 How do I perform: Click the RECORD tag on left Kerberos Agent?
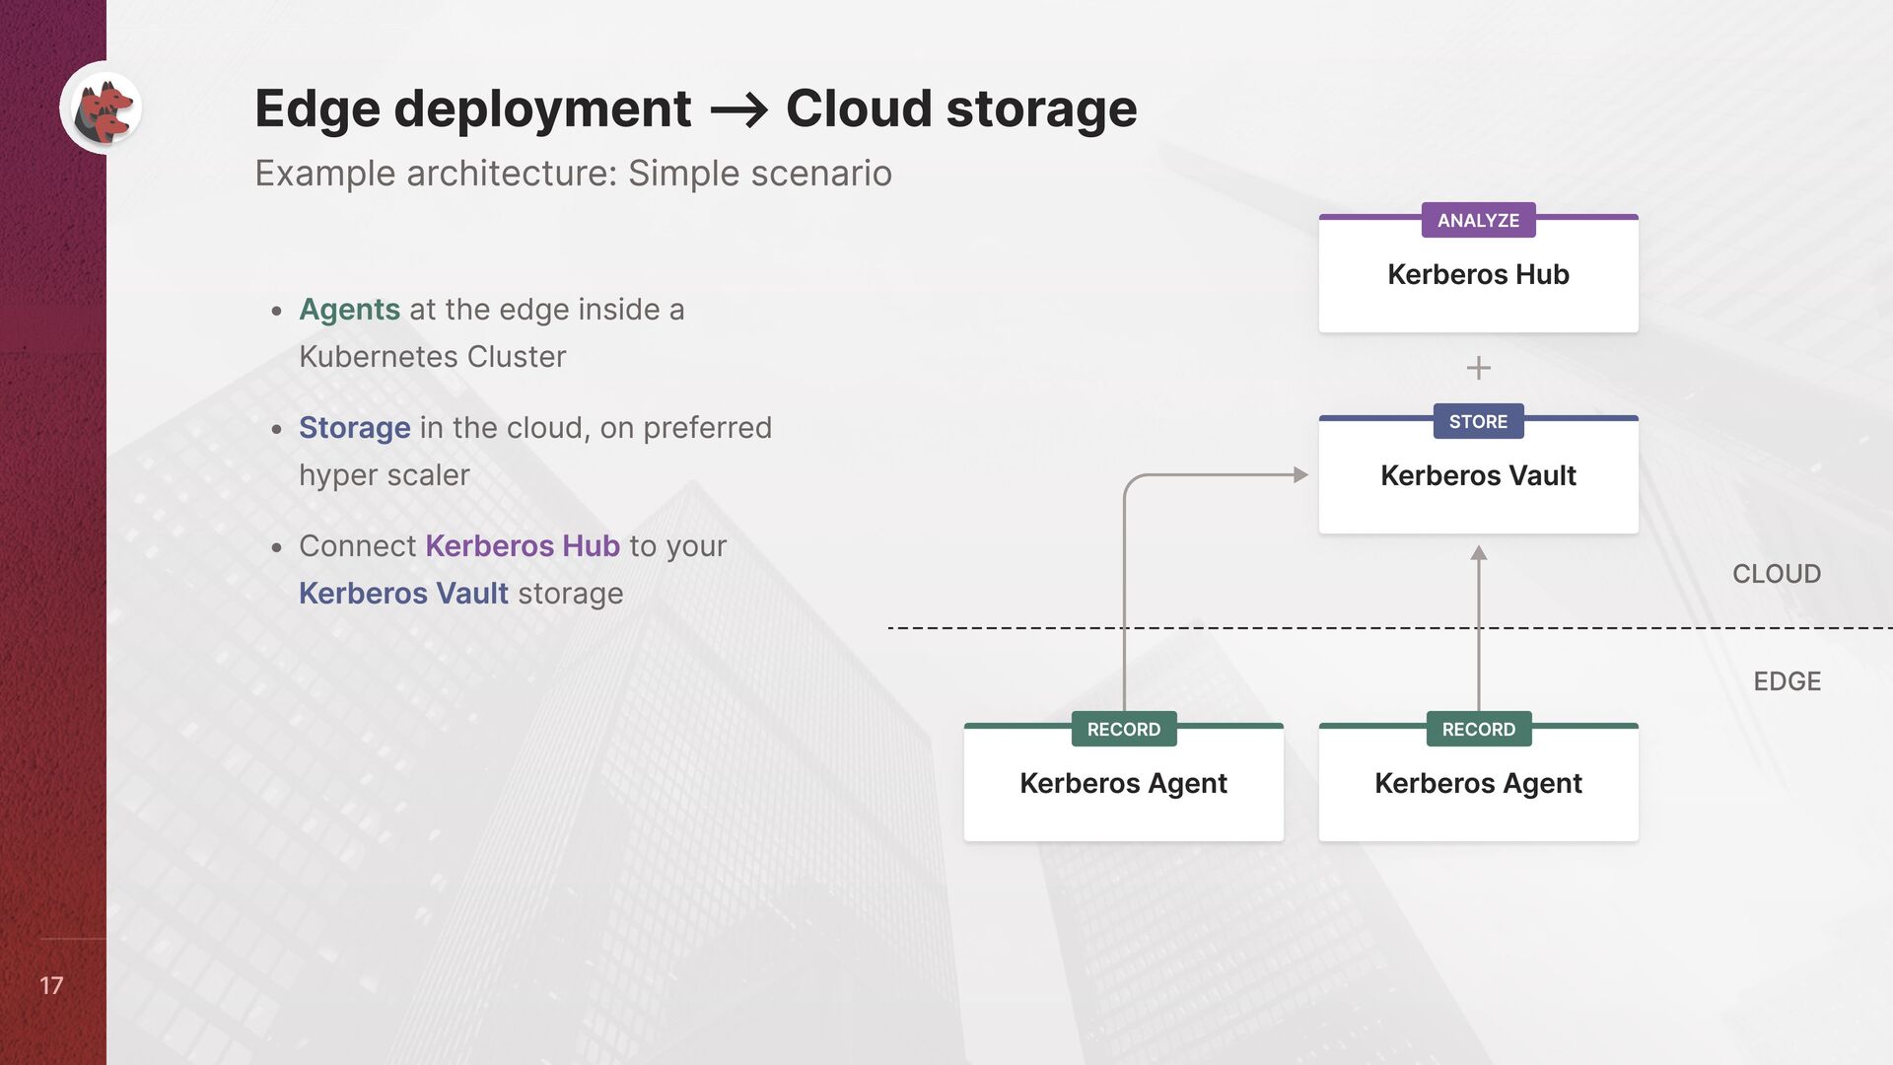(1124, 729)
